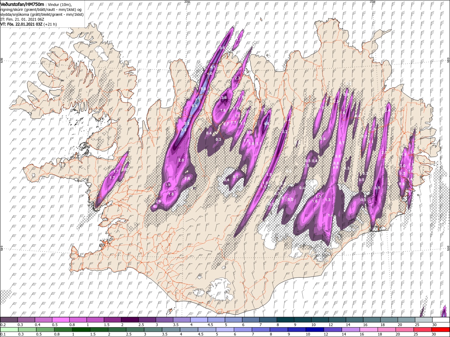
Task: Click the '0.2' label in the snow legend
Action: tap(3, 325)
